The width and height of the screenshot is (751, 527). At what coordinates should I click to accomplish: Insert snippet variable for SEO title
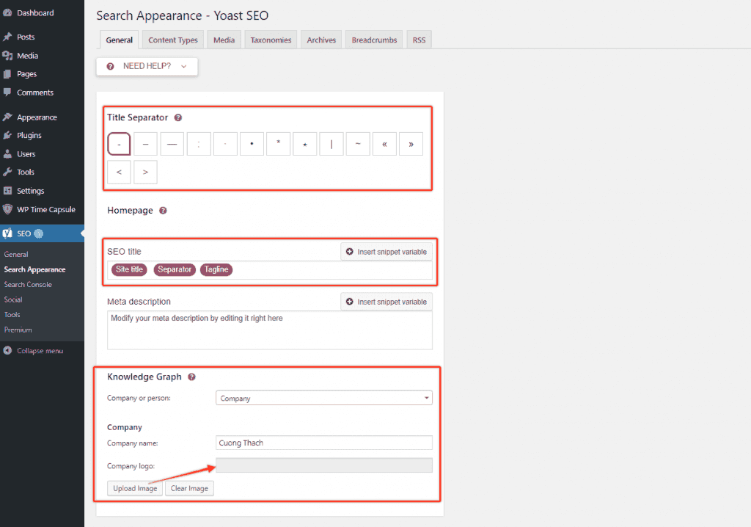[x=386, y=252]
